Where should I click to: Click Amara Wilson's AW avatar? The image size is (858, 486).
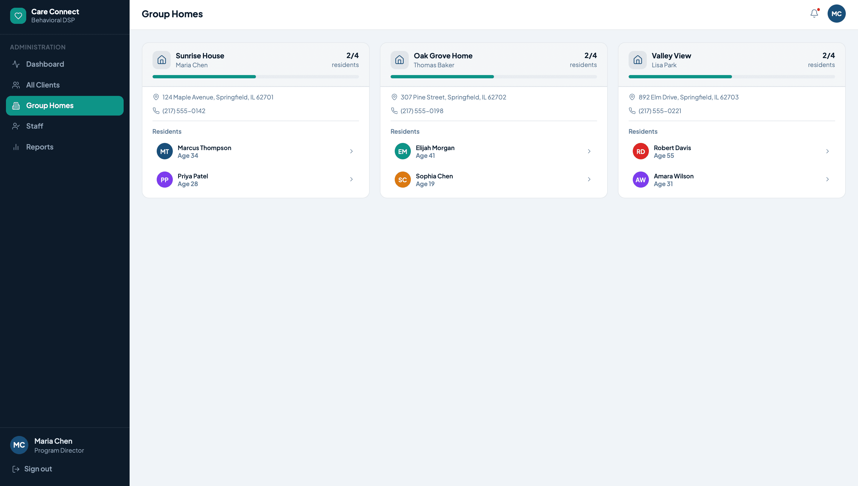641,180
